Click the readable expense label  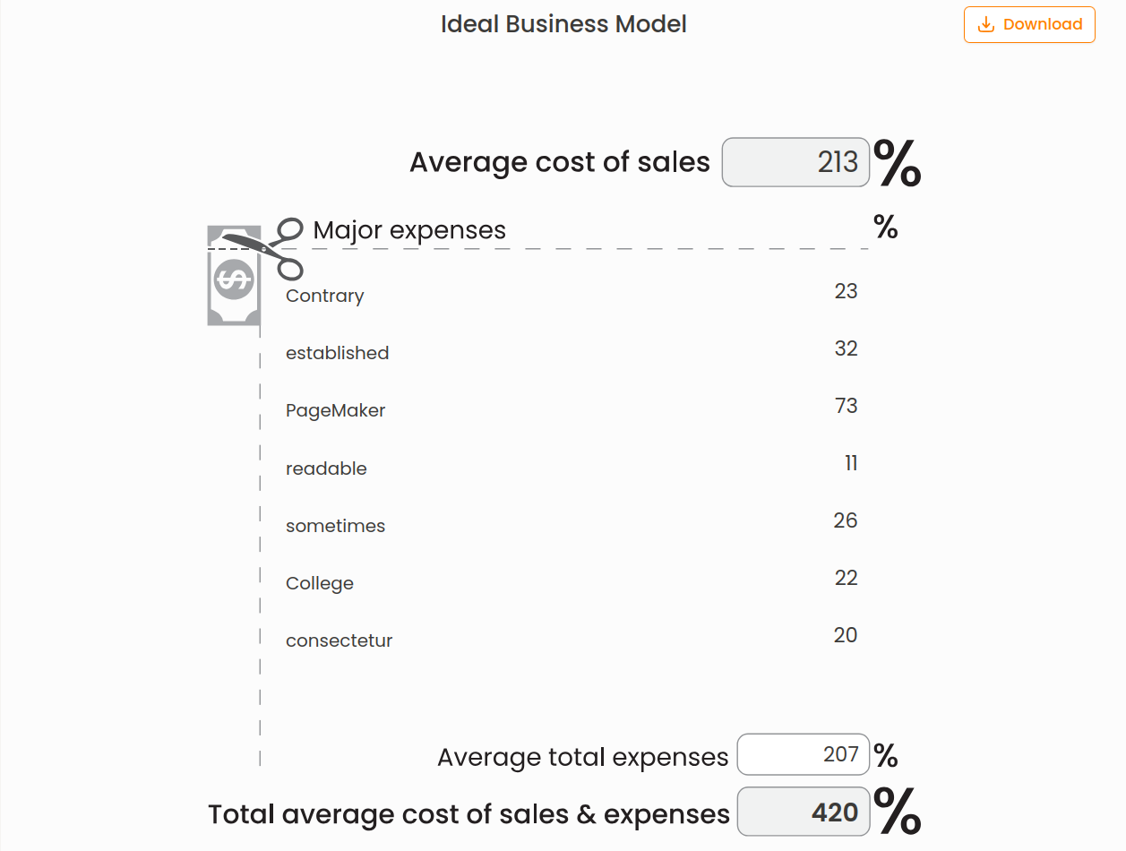tap(326, 468)
